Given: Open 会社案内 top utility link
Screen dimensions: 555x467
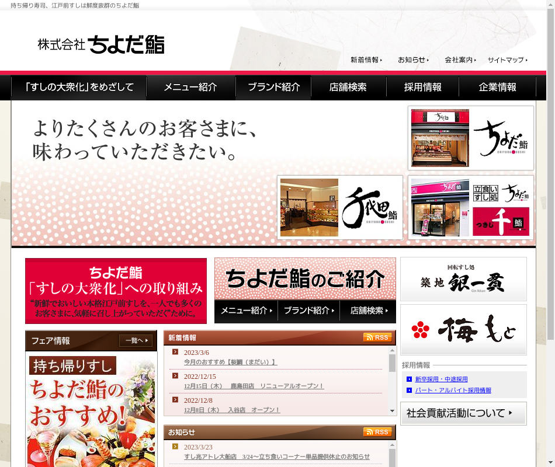Looking at the screenshot, I should pos(460,60).
